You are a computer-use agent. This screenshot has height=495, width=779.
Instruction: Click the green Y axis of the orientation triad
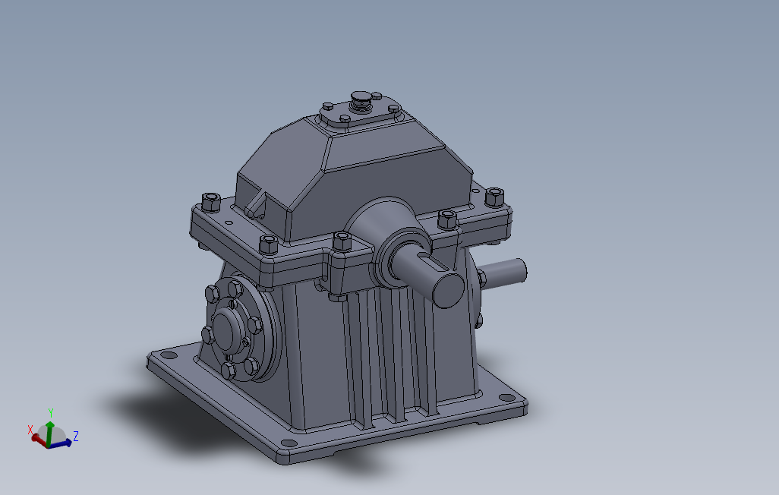pyautogui.click(x=49, y=433)
